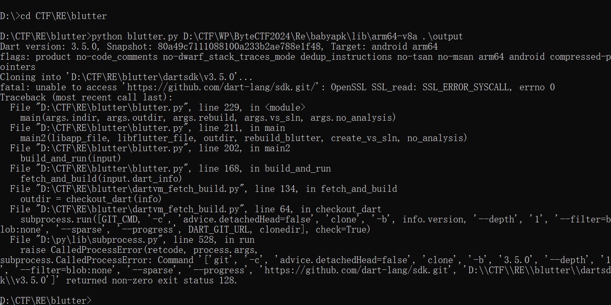Click the 'line 211, in main' traceback entry
The height and width of the screenshot is (305, 611).
click(242, 128)
